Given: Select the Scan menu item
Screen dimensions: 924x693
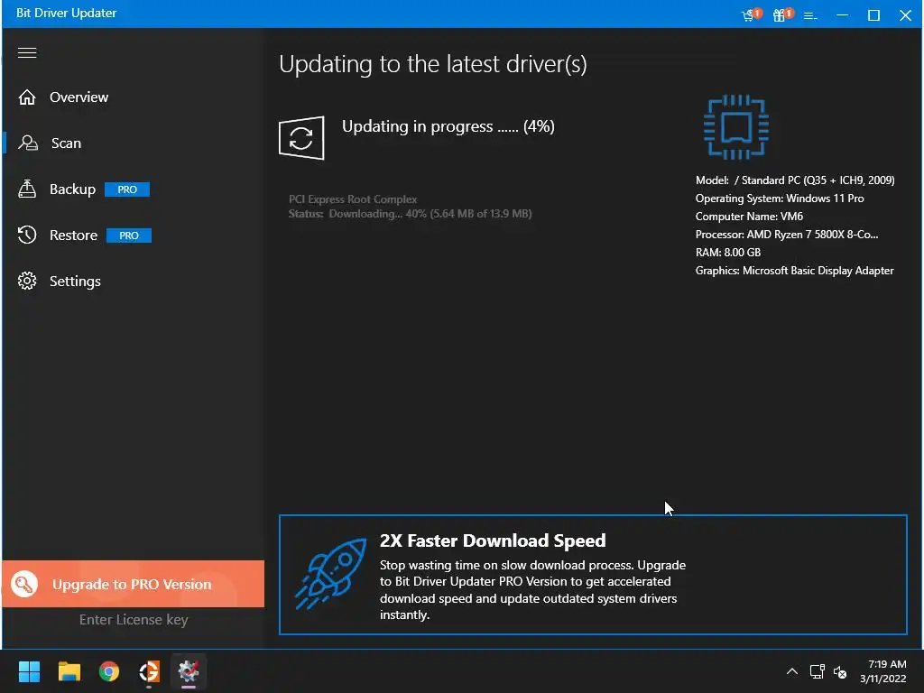Looking at the screenshot, I should tap(66, 143).
